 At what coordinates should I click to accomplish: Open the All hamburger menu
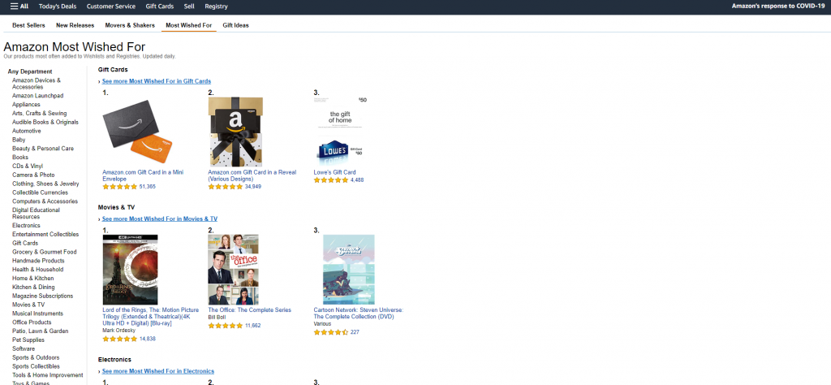tap(19, 6)
